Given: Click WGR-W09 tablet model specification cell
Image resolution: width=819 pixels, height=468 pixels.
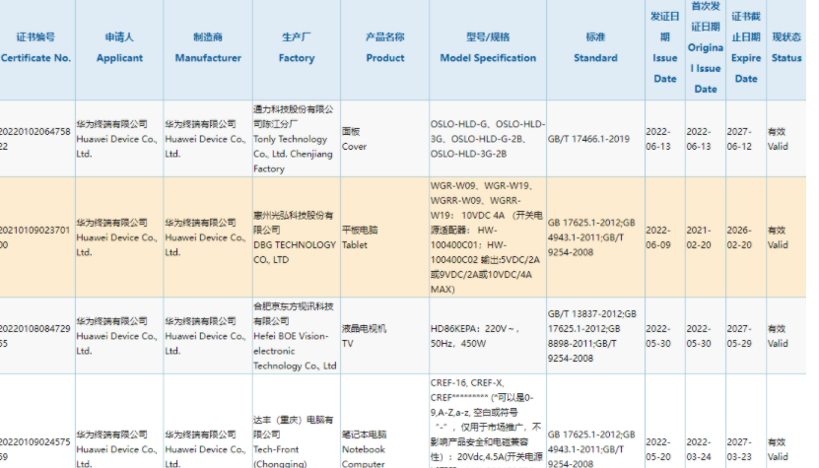Looking at the screenshot, I should [x=488, y=237].
